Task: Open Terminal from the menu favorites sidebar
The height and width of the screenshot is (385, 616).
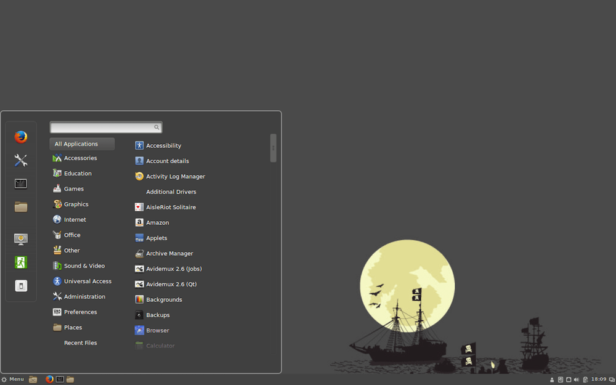Action: tap(21, 184)
